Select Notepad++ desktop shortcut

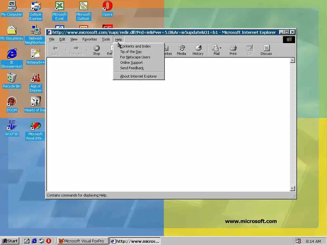coord(35,57)
